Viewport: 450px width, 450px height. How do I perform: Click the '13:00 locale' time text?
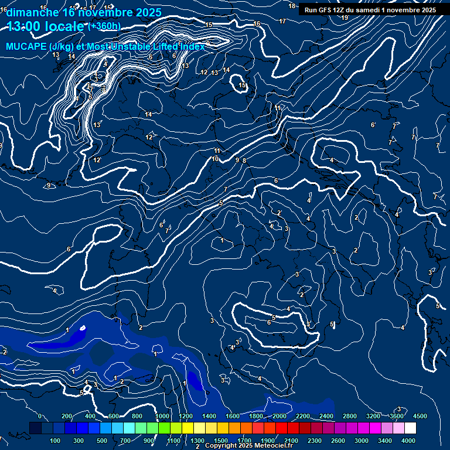point(45,26)
